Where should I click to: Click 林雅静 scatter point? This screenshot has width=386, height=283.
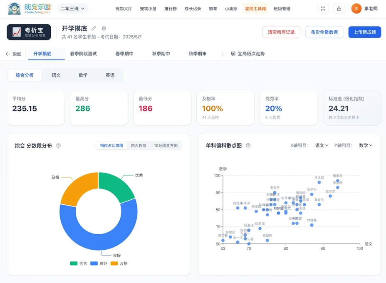point(312,225)
